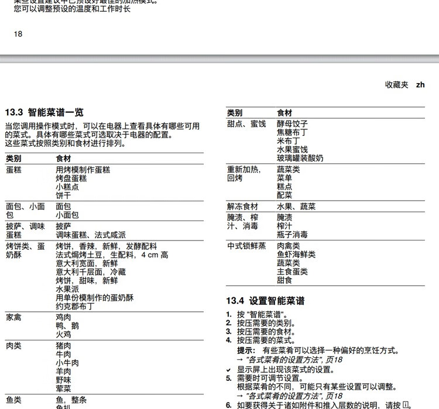Click the 水果、蔬菜 entry

(x=296, y=207)
